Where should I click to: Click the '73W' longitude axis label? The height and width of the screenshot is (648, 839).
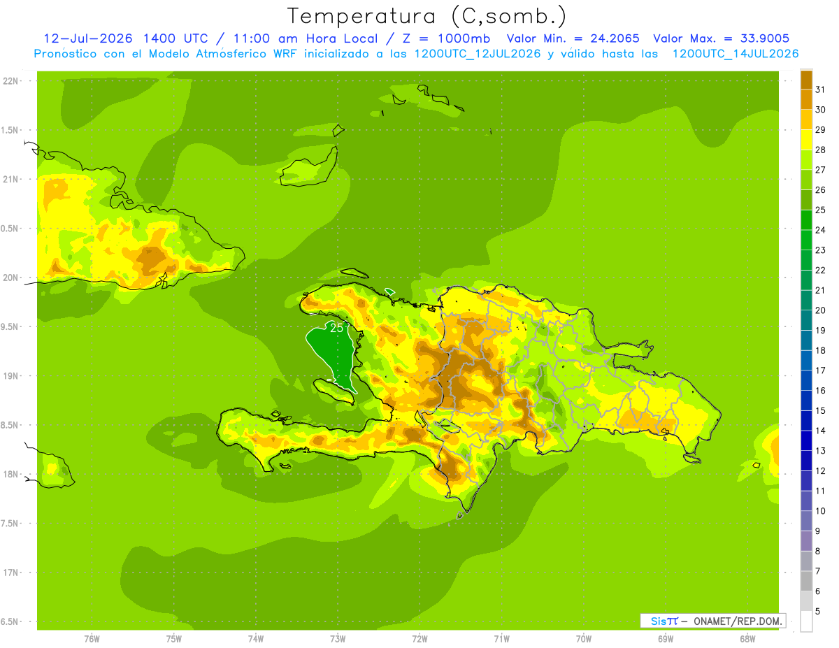pos(338,639)
